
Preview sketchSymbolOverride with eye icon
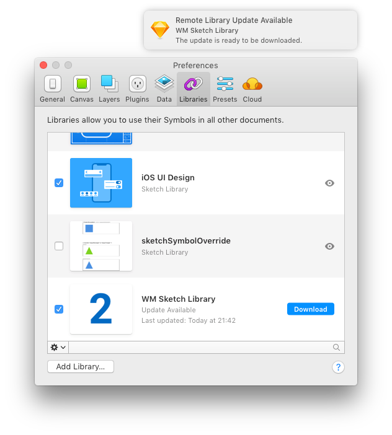329,247
